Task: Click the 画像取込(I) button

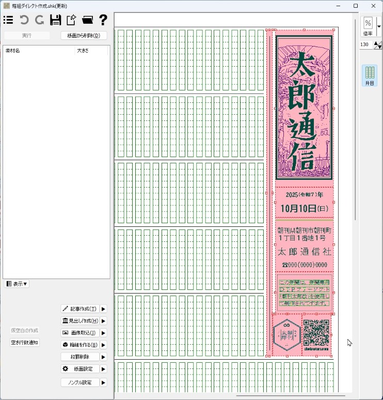Action: 80,333
